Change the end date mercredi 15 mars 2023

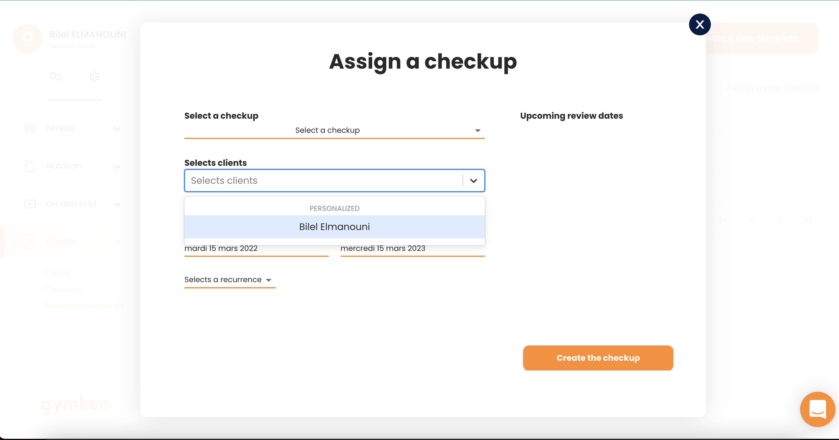[x=413, y=249]
